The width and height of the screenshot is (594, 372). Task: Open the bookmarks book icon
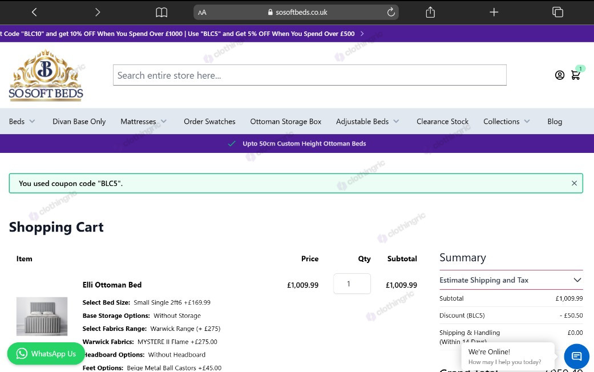click(161, 13)
